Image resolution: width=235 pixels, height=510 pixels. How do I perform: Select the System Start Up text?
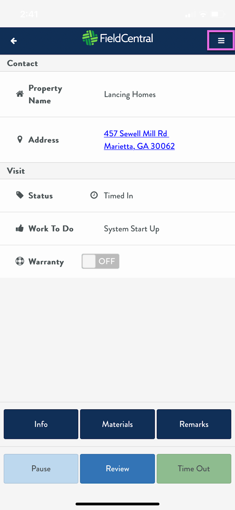coord(132,229)
